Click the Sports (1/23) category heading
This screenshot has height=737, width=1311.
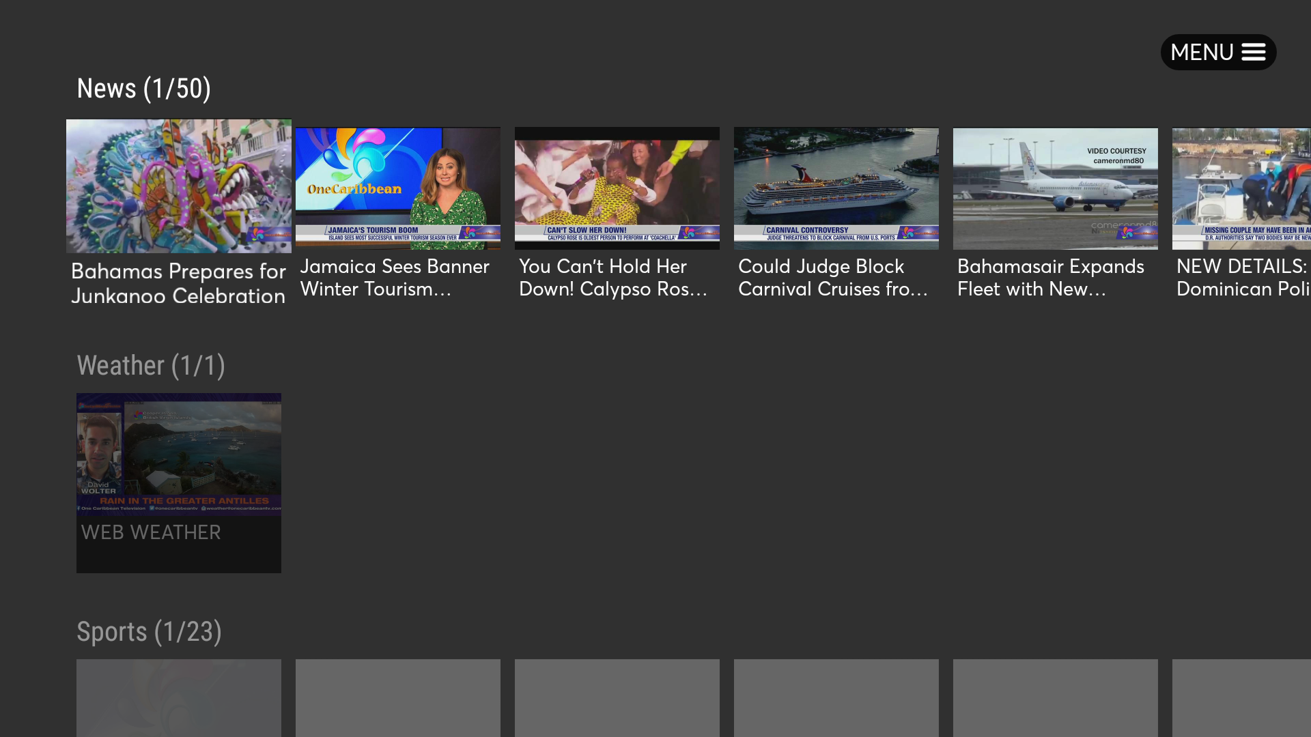point(149,632)
